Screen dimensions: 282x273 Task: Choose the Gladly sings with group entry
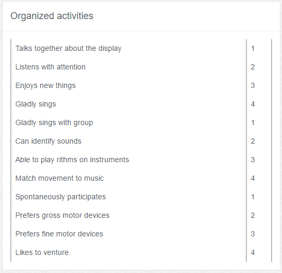[141, 122]
